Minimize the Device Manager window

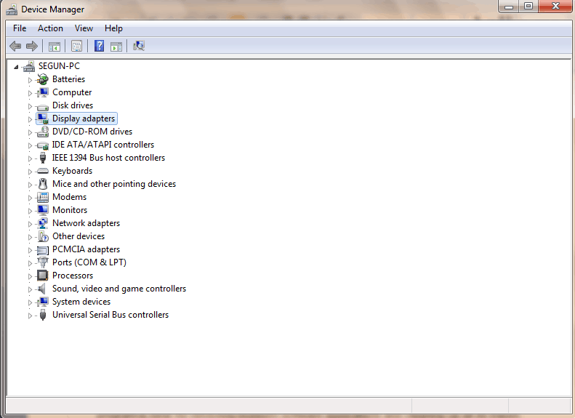click(509, 6)
